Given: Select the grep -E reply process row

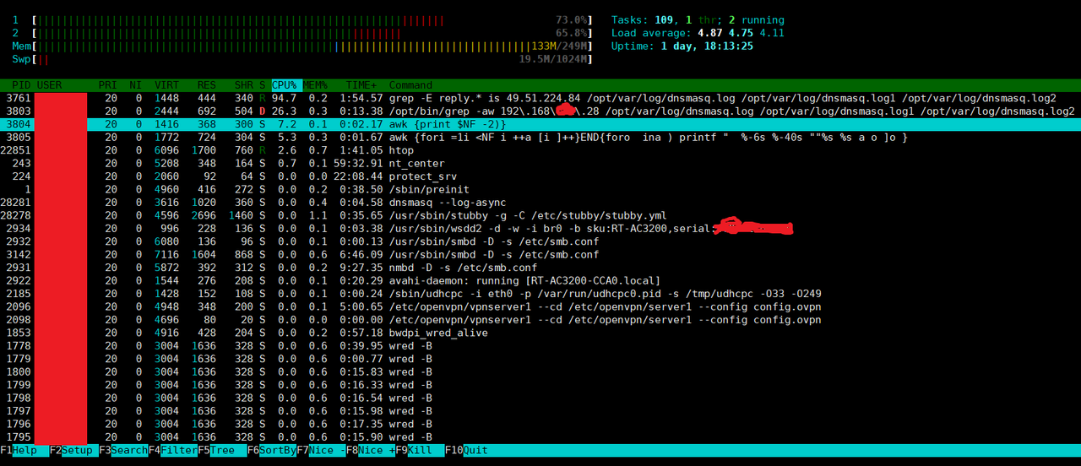Looking at the screenshot, I should 540,98.
